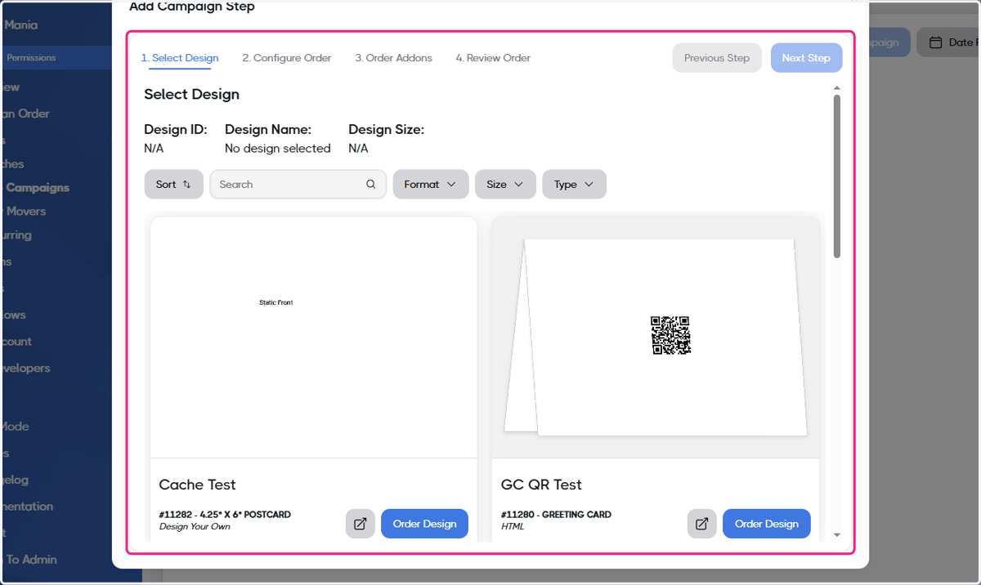The image size is (981, 585).
Task: Click the Previous Step button
Action: [717, 58]
